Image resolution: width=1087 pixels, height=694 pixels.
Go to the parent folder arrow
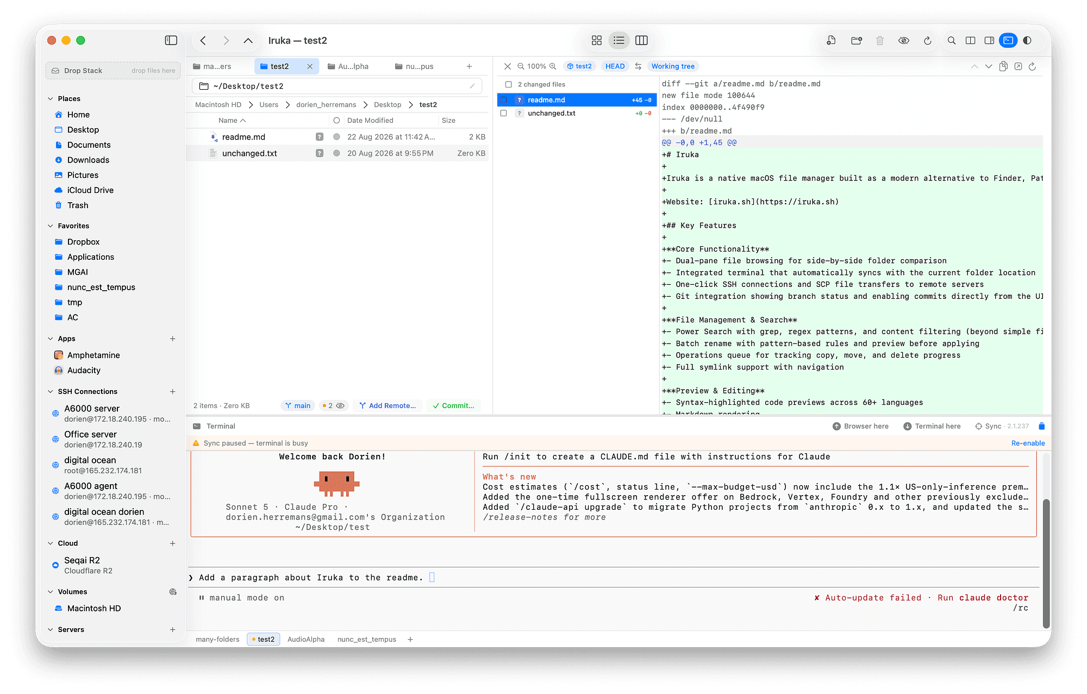(x=248, y=40)
